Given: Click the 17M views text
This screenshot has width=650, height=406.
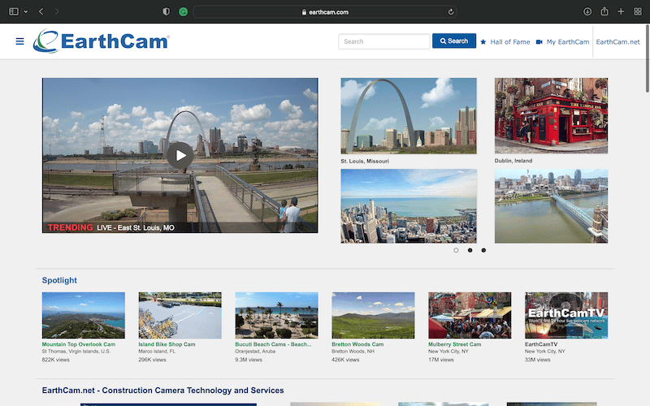Looking at the screenshot, I should click(x=440, y=360).
